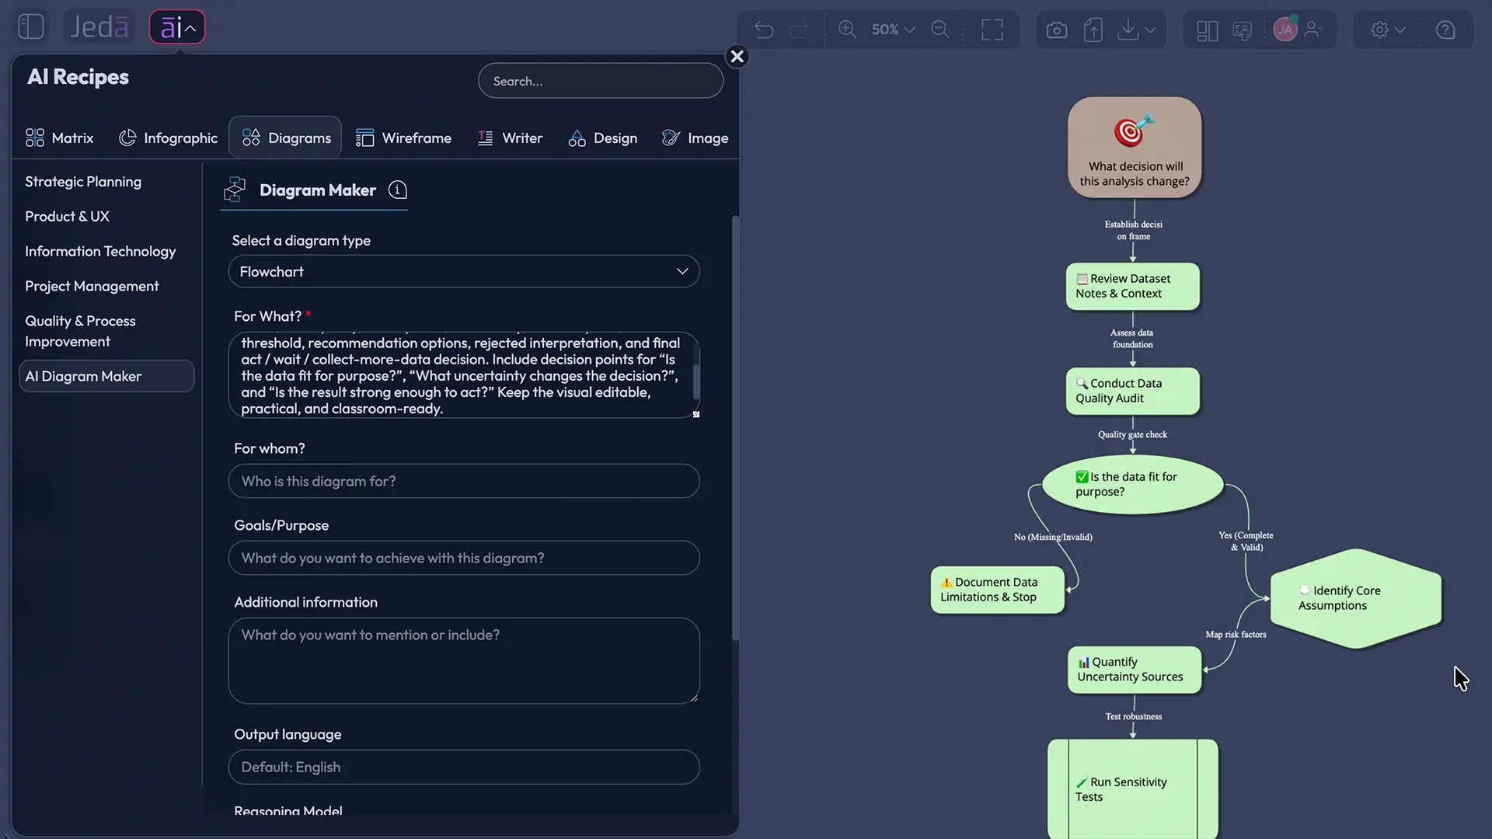
Task: Click the undo arrow icon
Action: click(x=763, y=30)
